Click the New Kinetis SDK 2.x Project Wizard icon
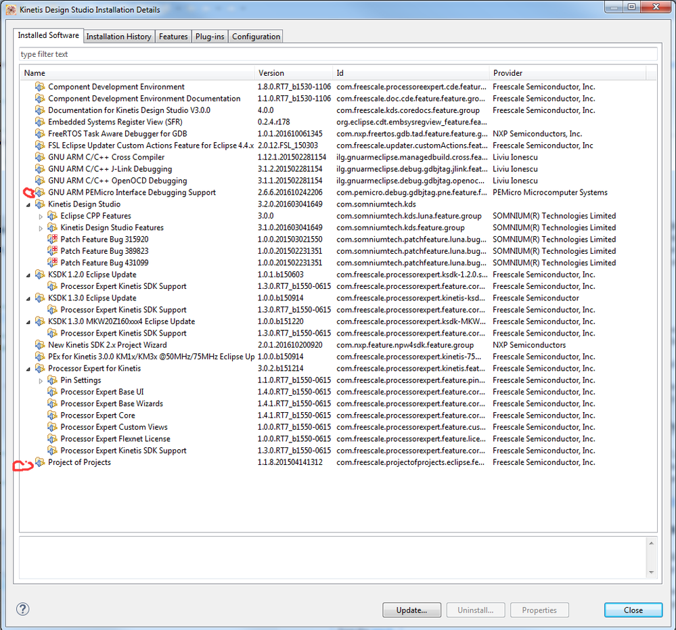This screenshot has width=676, height=630. click(40, 345)
